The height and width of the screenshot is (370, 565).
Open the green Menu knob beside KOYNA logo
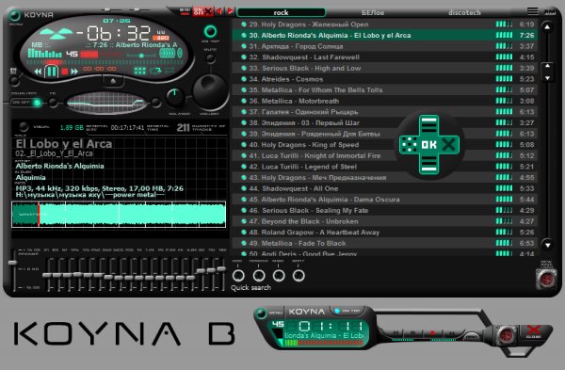[x=15, y=15]
